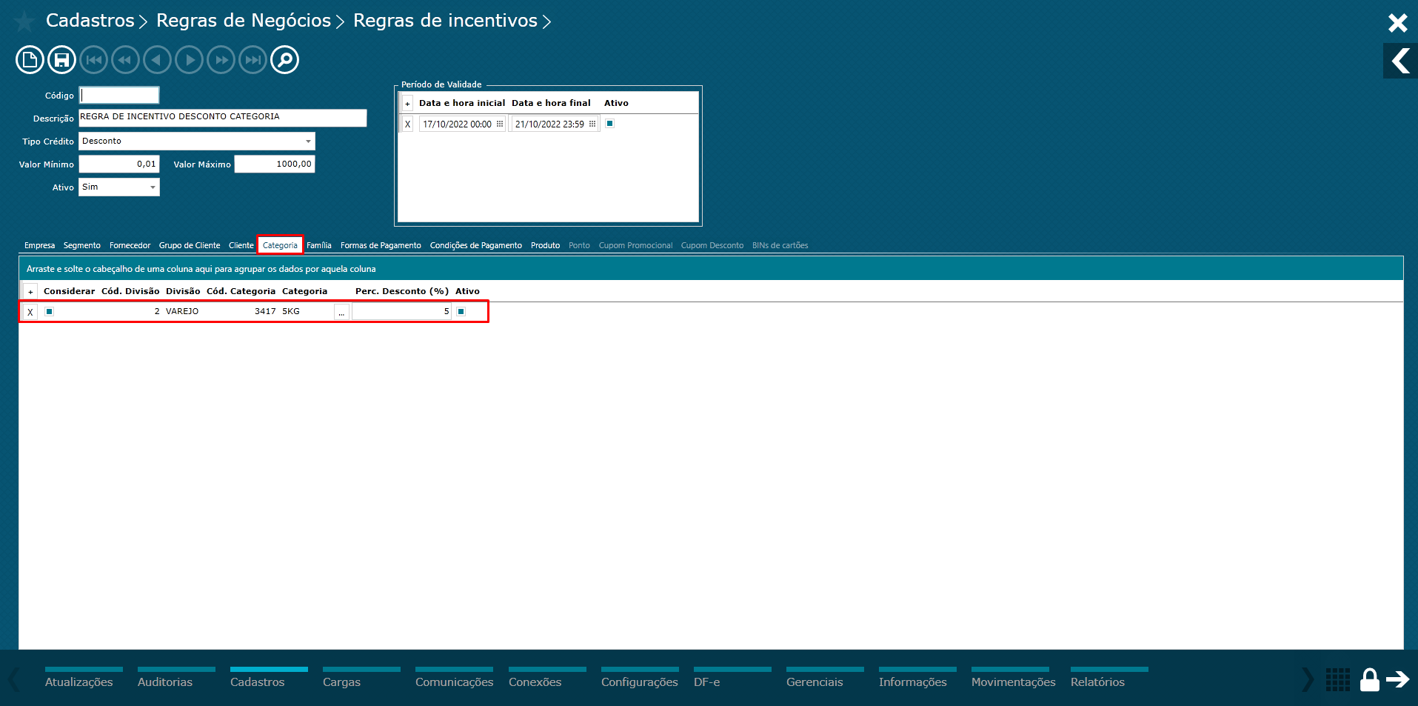Open calendar picker for Data e hora inicial
The width and height of the screenshot is (1418, 706).
tap(500, 124)
